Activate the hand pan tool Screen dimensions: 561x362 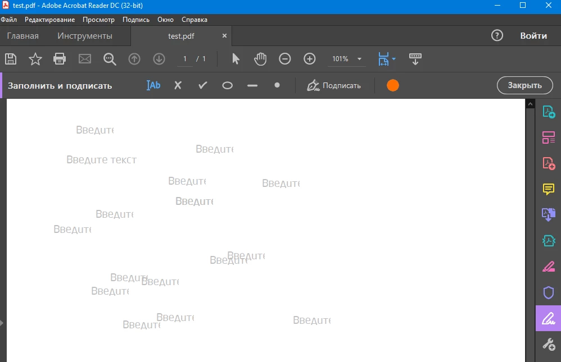[260, 58]
